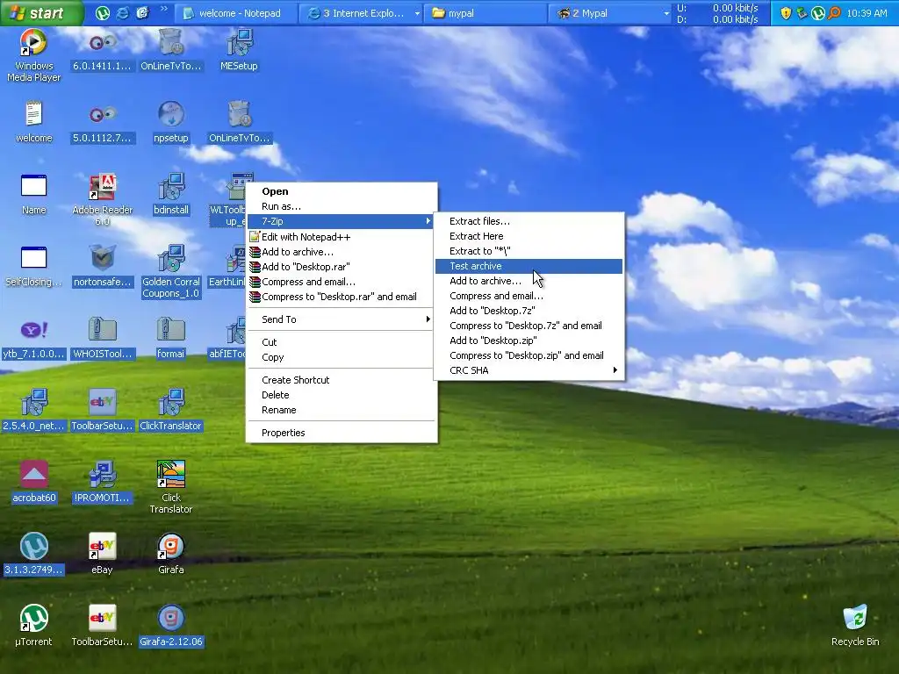This screenshot has height=674, width=899.
Task: Select the ytb_7.1.0.0 Yahoo installer icon
Action: pyautogui.click(x=33, y=330)
